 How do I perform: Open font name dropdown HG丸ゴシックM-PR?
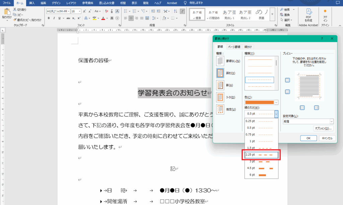point(69,11)
